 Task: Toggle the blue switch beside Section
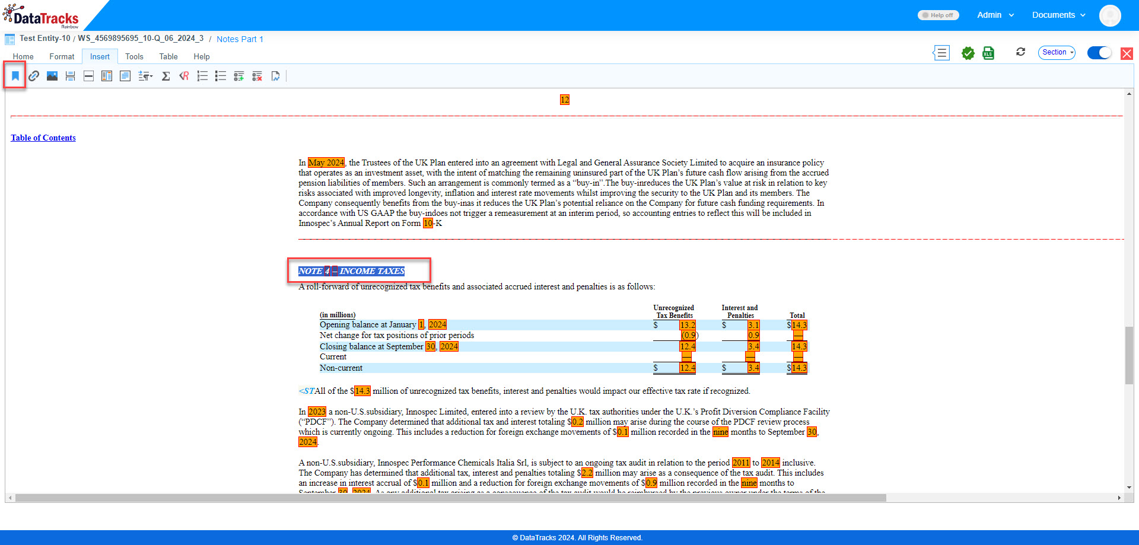pos(1099,53)
